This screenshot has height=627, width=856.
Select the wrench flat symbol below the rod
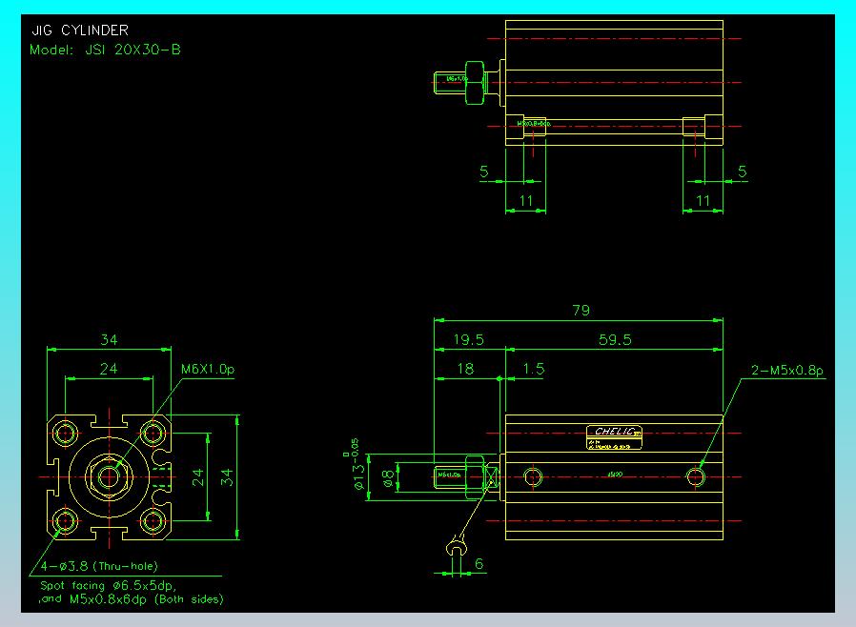click(456, 547)
